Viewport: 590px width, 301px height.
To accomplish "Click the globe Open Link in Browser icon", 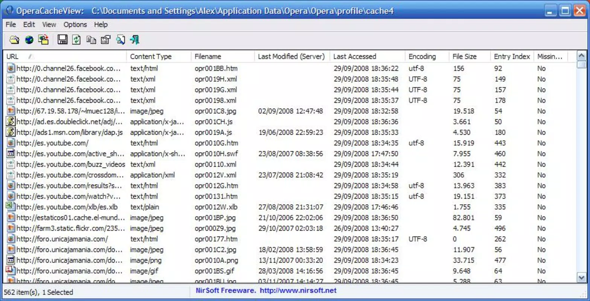I will click(x=29, y=40).
